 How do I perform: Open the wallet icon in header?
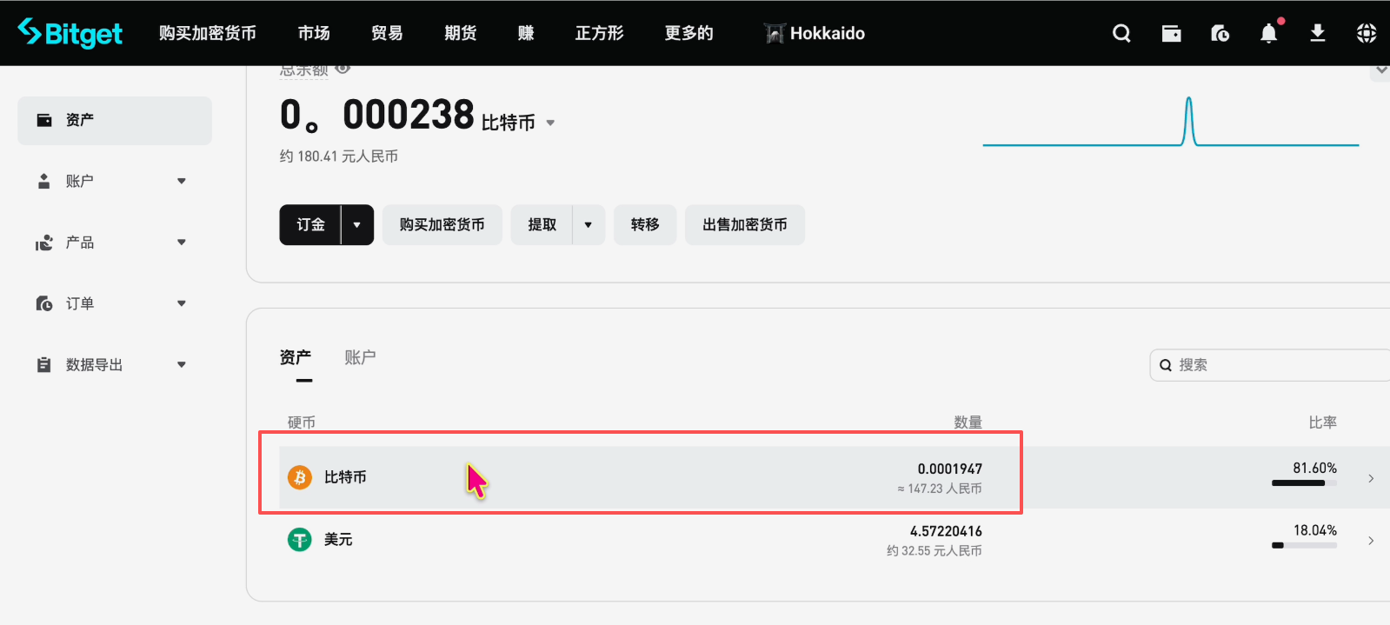tap(1171, 33)
